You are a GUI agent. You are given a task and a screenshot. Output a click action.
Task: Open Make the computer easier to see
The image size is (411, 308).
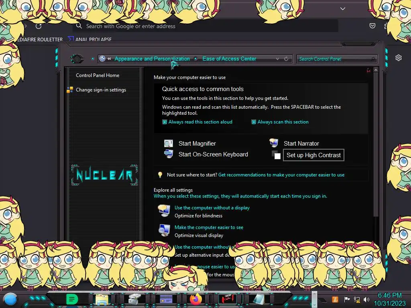(209, 227)
